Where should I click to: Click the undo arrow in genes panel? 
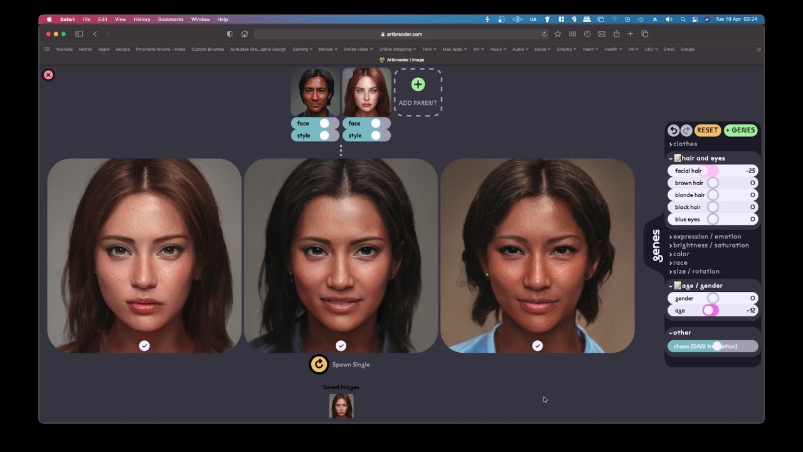pos(674,130)
